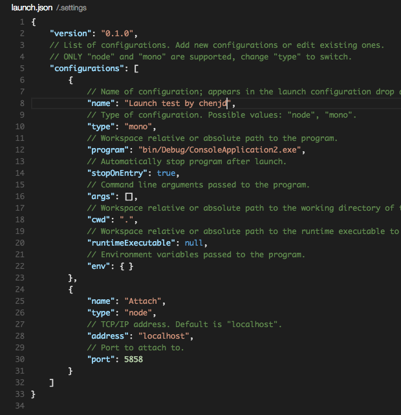Select the bin/Debug/ConsoleApplication2.exe path string
Screen dimensions: 401x415
coord(219,150)
